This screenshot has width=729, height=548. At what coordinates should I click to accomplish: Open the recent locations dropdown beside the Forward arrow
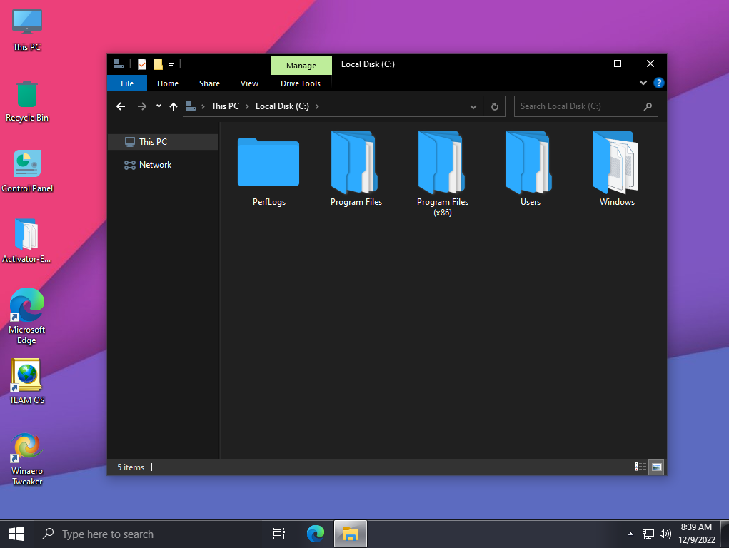coord(159,106)
